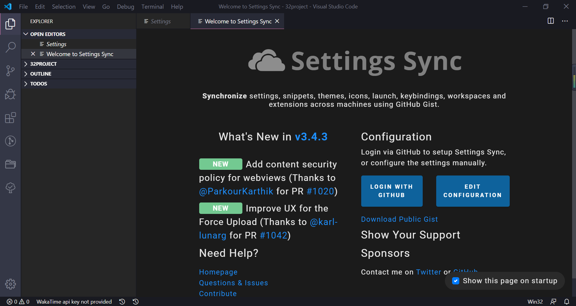Open the View menu
The width and height of the screenshot is (576, 306).
point(89,6)
